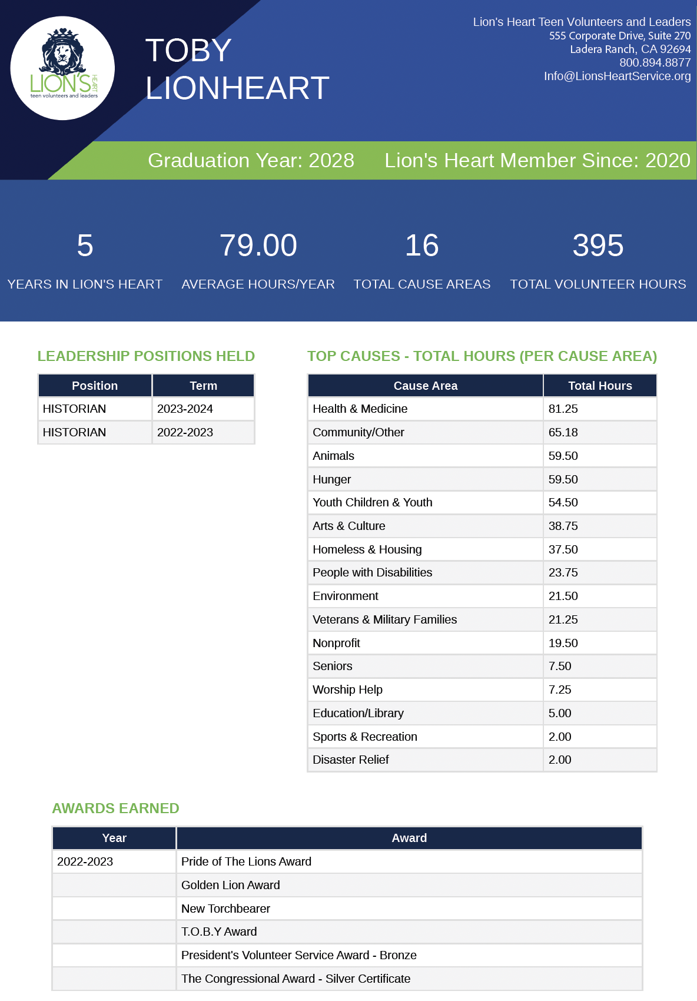Open the Info@LionsHeartService.org email address
This screenshot has height=1001, width=697.
[617, 76]
